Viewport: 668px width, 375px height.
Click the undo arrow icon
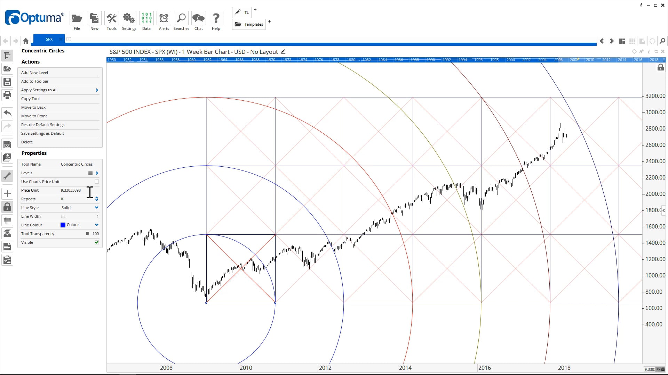pos(7,113)
